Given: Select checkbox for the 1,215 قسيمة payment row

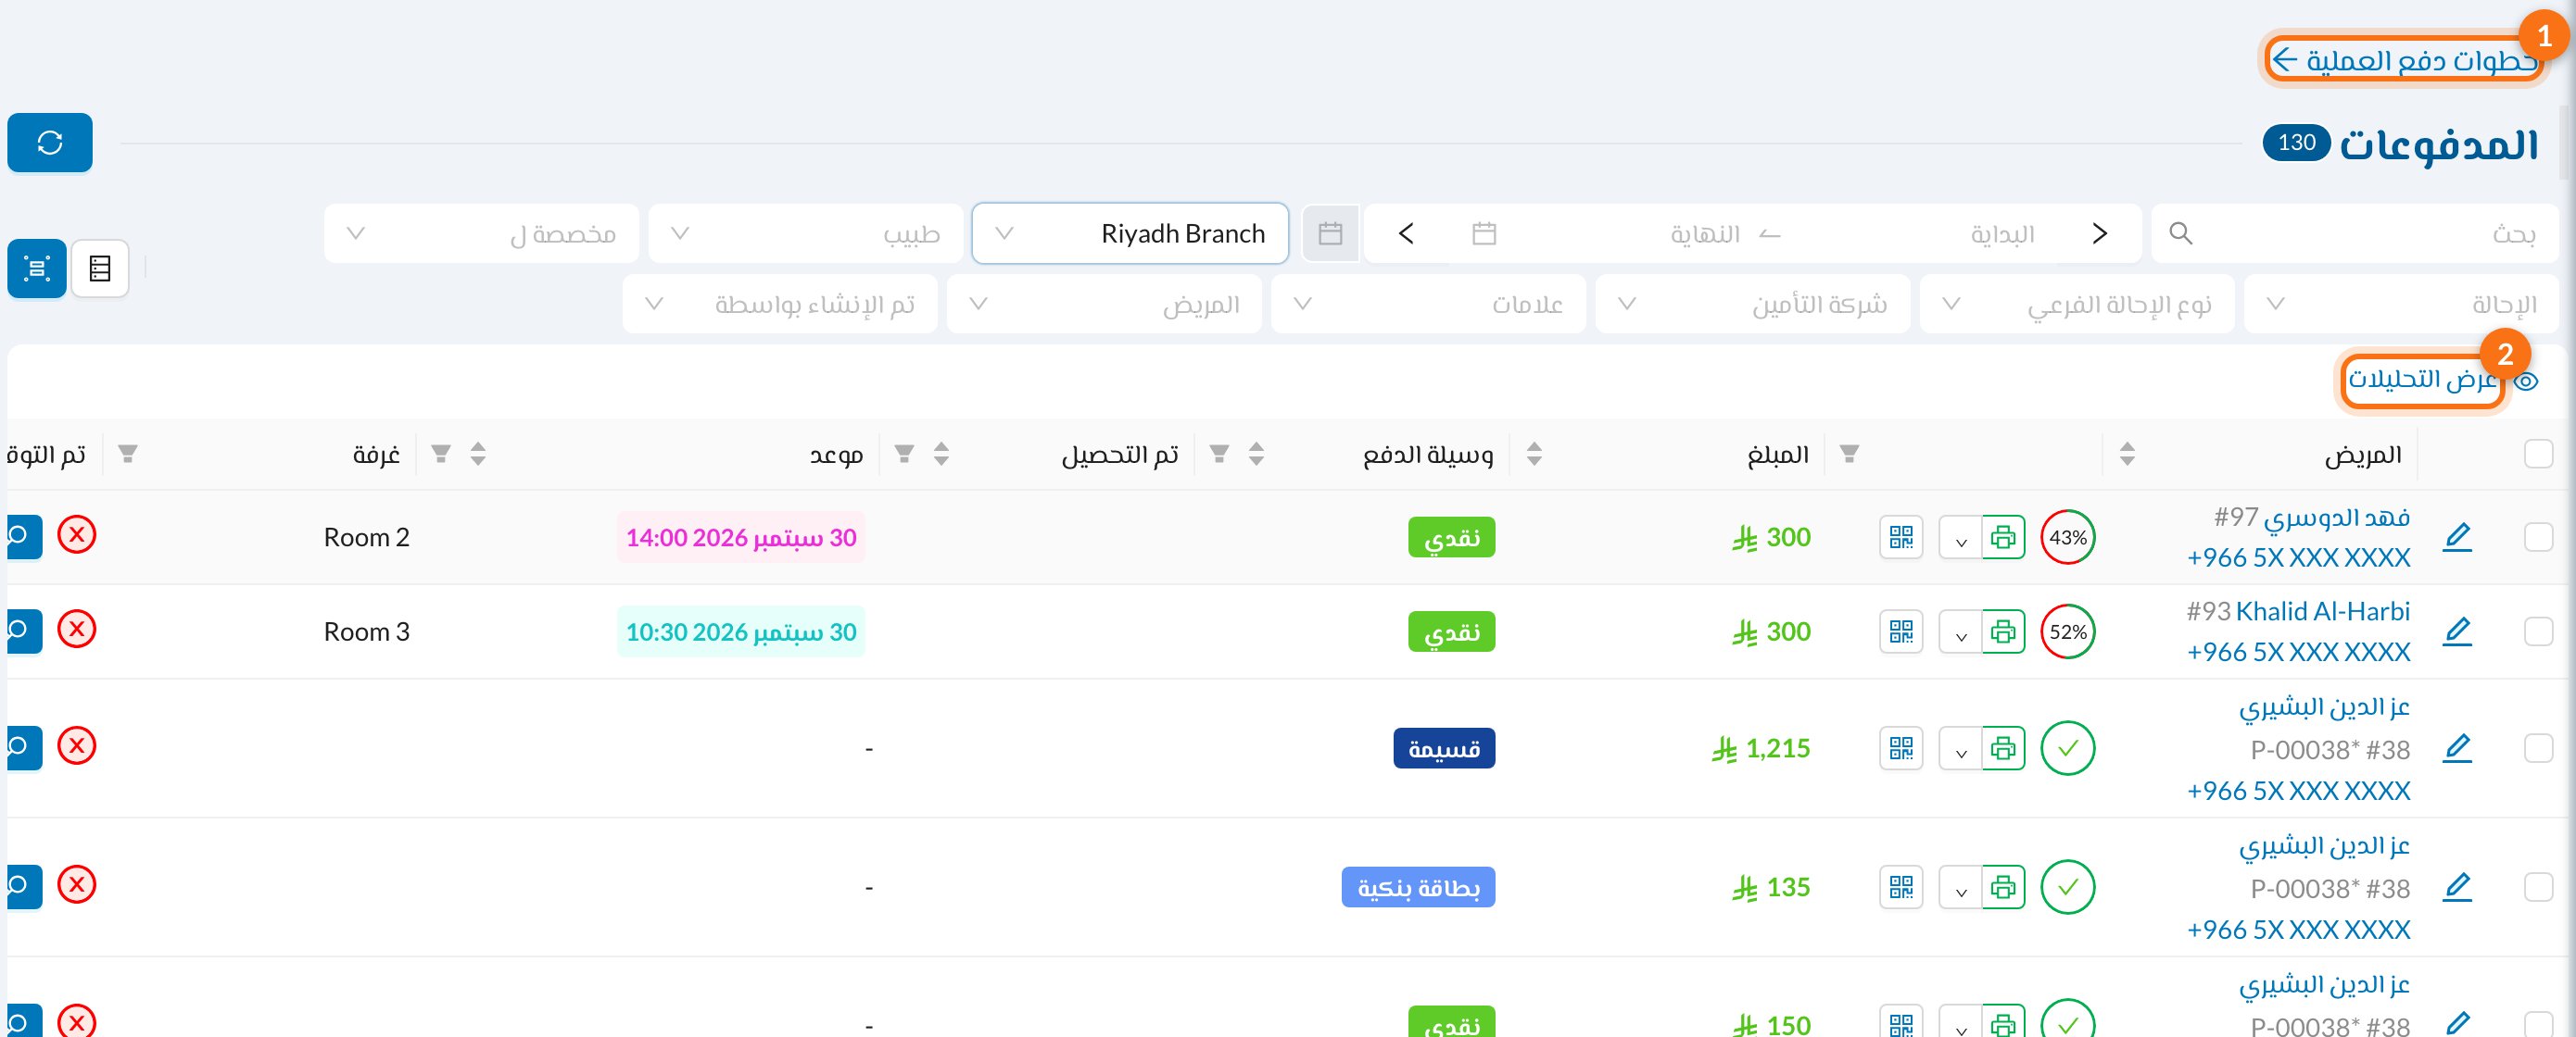Looking at the screenshot, I should pyautogui.click(x=2538, y=748).
